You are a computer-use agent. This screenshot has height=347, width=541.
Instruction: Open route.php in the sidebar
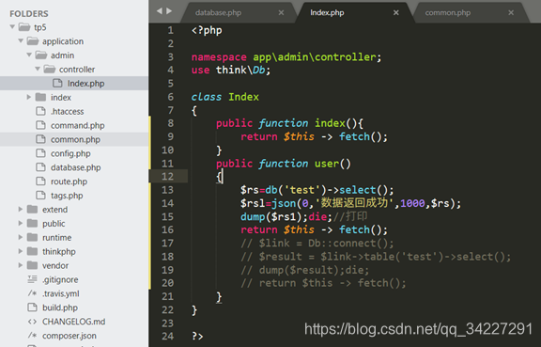pyautogui.click(x=69, y=181)
